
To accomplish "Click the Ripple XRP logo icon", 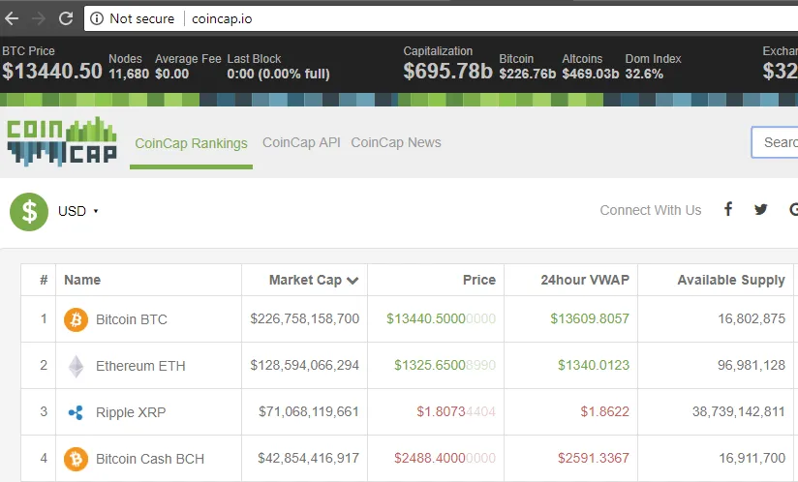I will pos(76,412).
